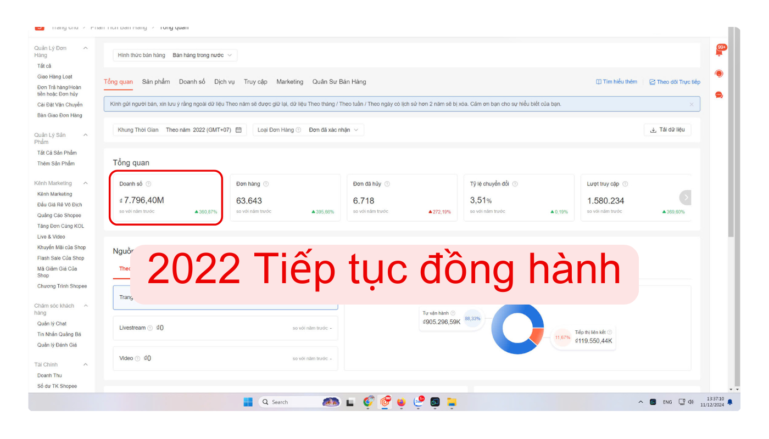The image size is (769, 439).
Task: Click the calendar icon in Khung Thời Gian
Action: [238, 130]
